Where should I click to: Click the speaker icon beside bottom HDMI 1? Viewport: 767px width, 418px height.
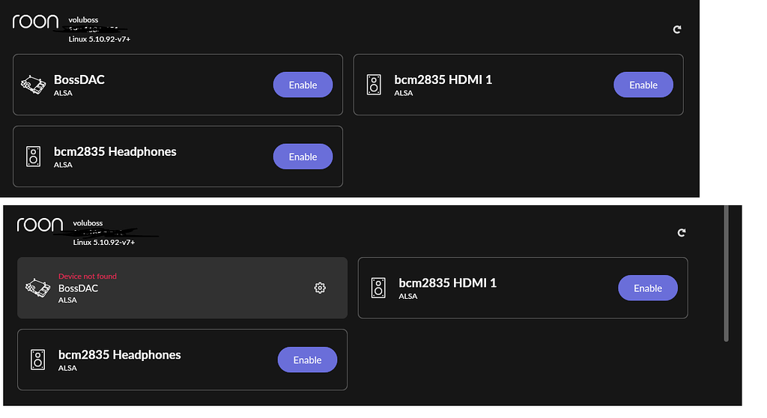pos(378,288)
